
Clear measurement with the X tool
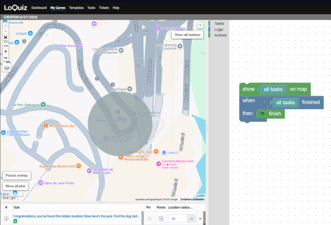click(6, 52)
